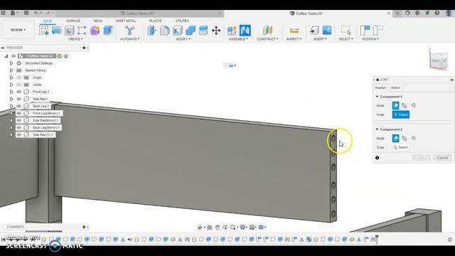The width and height of the screenshot is (455, 256).
Task: Click the Revert Position icon
Action: pos(378,30)
